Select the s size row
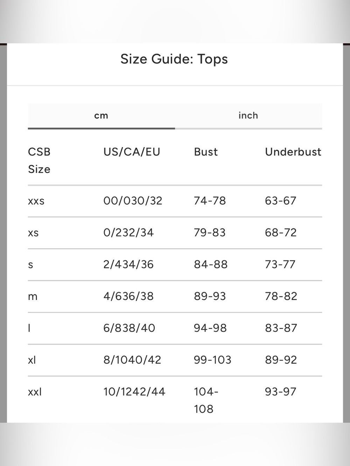 click(175, 265)
